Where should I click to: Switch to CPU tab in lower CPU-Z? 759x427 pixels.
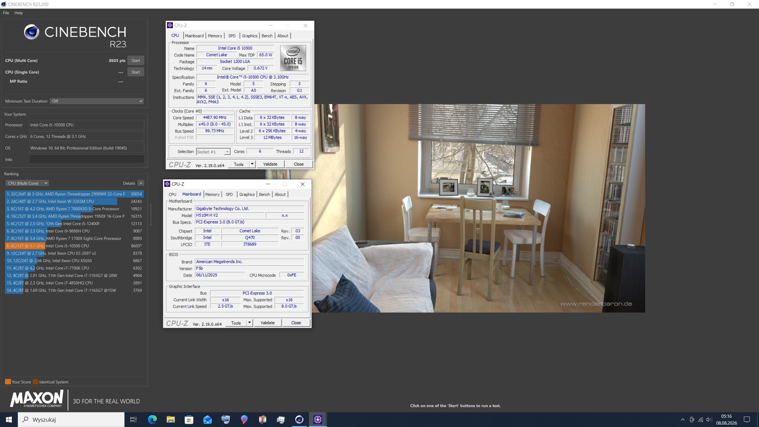click(172, 195)
